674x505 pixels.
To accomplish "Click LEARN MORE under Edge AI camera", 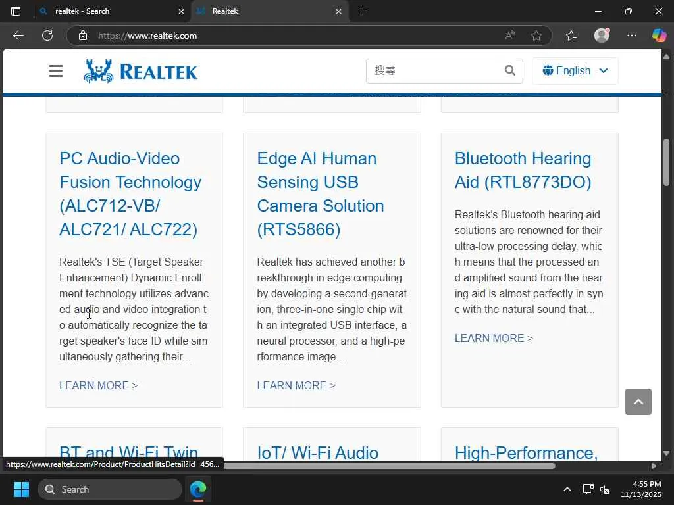I will pos(296,385).
